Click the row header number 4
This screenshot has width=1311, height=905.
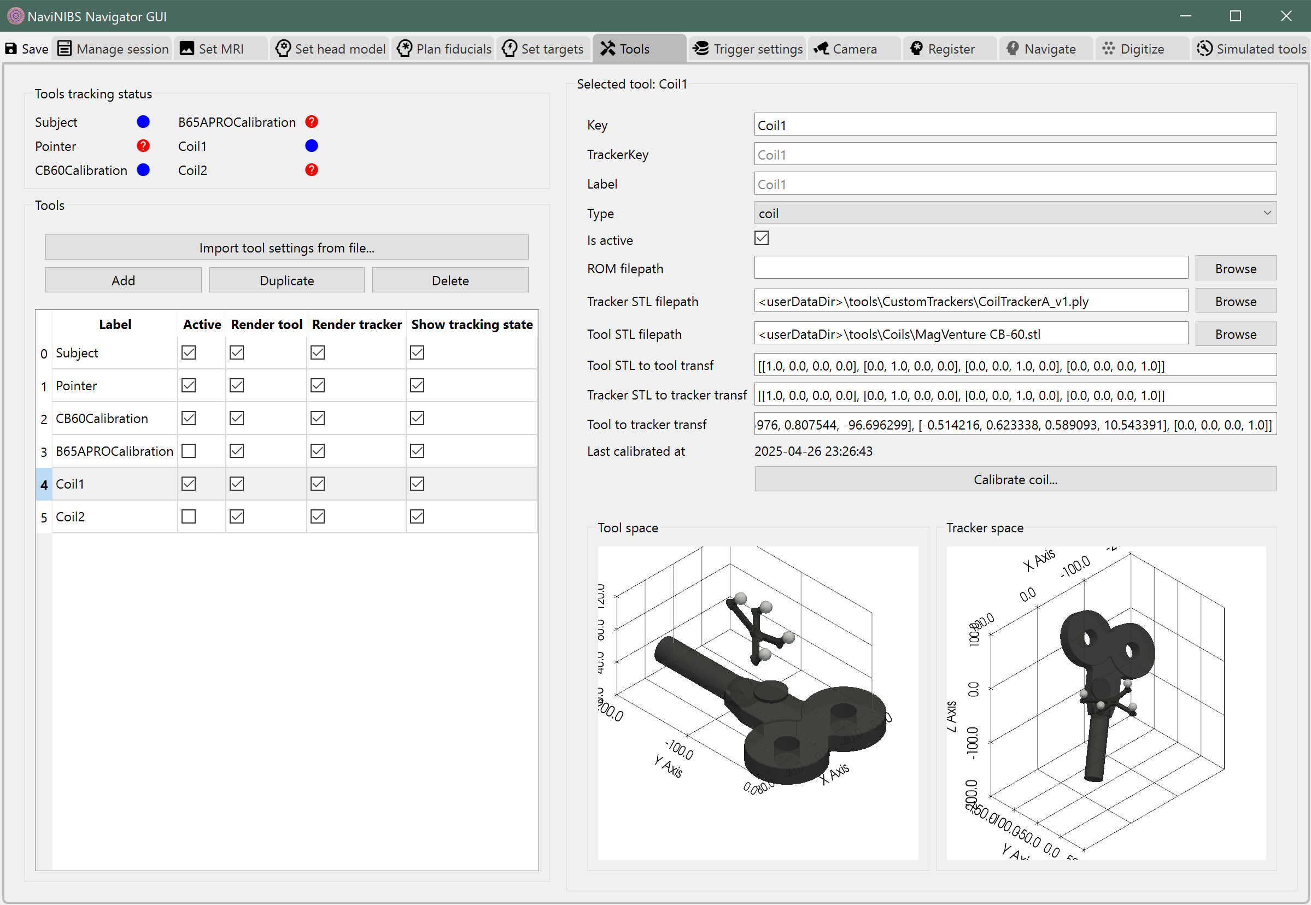44,484
